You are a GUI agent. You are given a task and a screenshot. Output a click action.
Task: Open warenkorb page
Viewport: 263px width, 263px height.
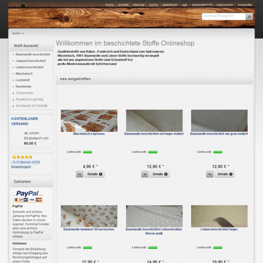[x=170, y=5]
